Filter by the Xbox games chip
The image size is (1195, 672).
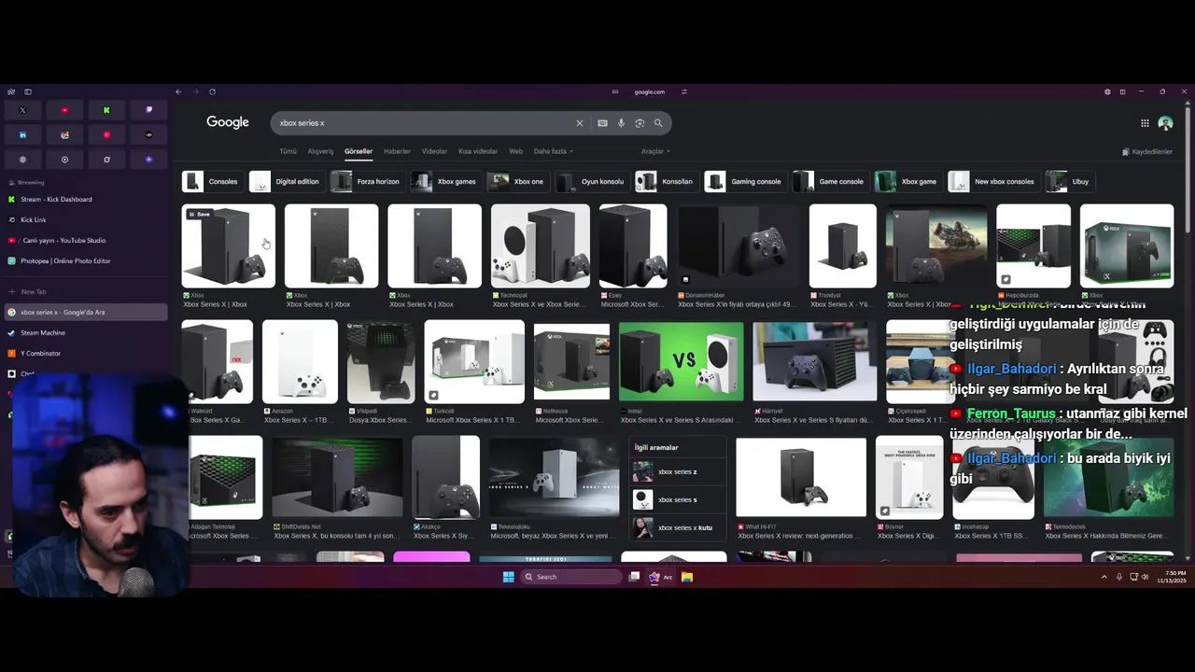[x=445, y=181]
